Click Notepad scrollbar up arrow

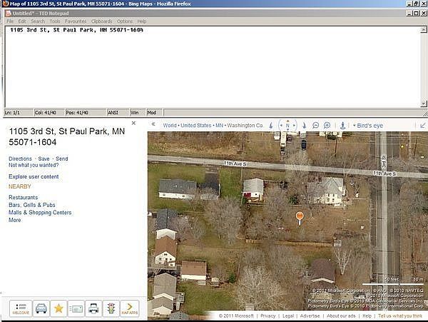pos(423,30)
